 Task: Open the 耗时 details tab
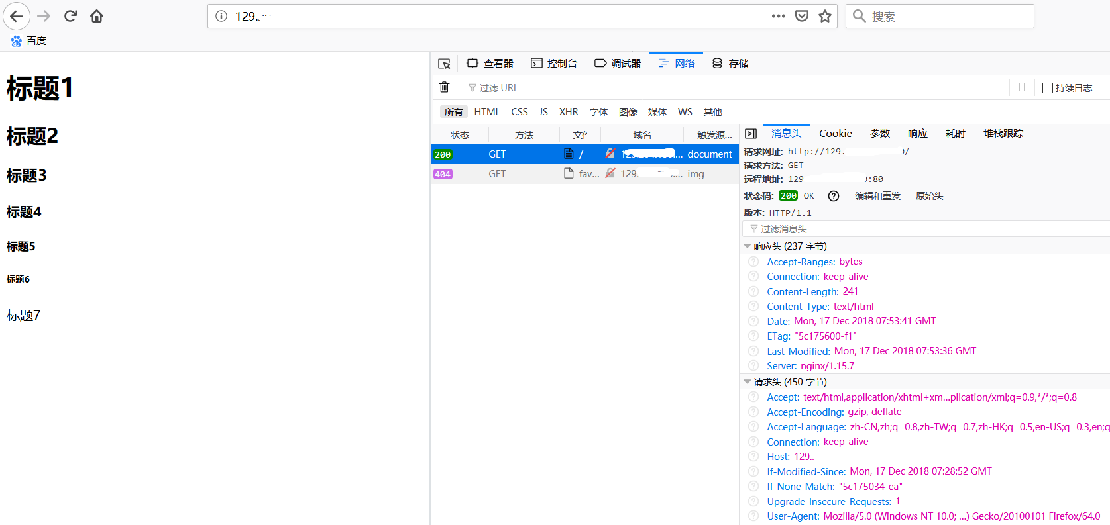pyautogui.click(x=956, y=134)
